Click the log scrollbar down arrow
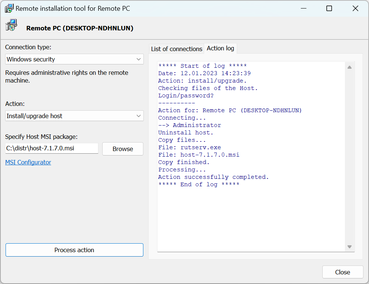Image resolution: width=369 pixels, height=284 pixels. [349, 247]
